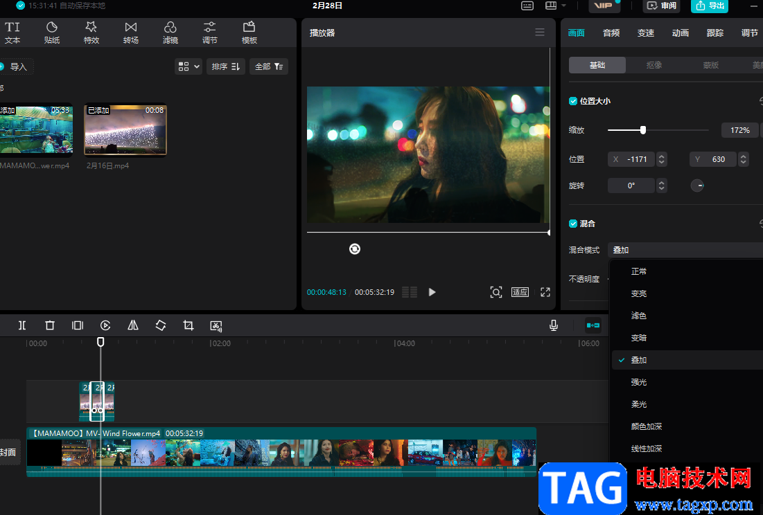Switch to the 画面 tab
The height and width of the screenshot is (515, 763).
576,33
